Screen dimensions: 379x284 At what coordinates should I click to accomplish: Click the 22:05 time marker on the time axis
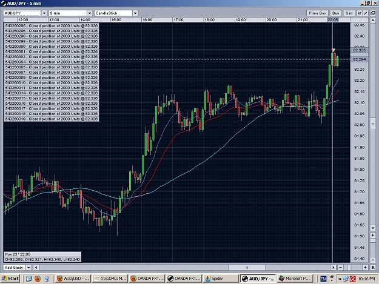click(x=332, y=20)
